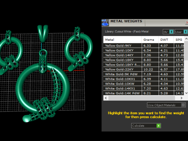Click the 6.33 grams cell

(x=150, y=45)
